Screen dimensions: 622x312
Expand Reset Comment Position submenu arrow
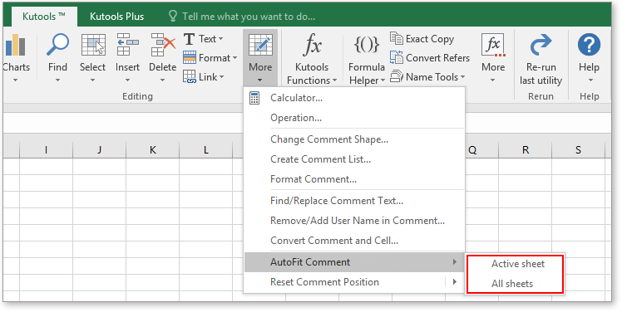[x=455, y=282]
